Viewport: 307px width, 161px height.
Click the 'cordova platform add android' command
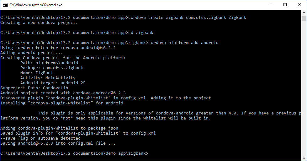coord(183,42)
